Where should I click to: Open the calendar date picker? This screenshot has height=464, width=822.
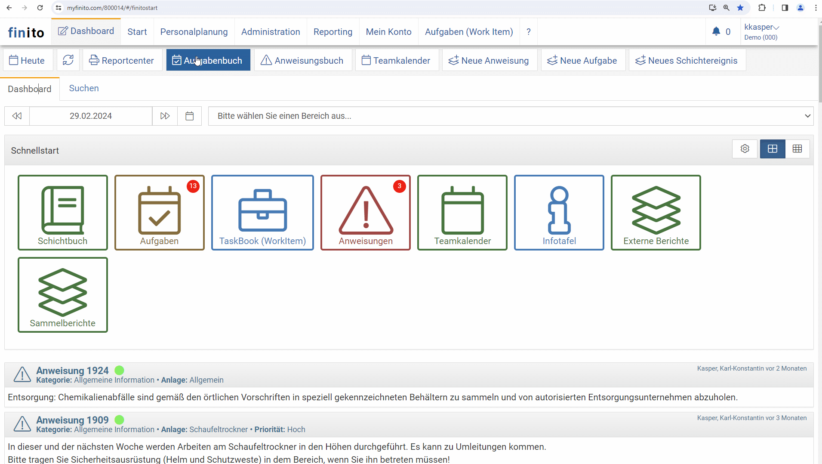[189, 116]
